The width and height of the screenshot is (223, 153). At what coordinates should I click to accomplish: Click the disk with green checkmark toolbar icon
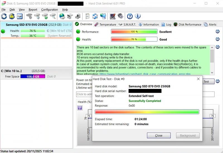coord(45,16)
